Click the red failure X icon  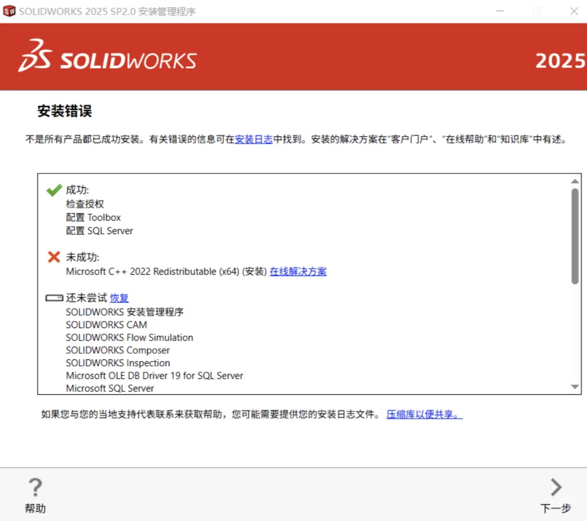click(x=54, y=257)
